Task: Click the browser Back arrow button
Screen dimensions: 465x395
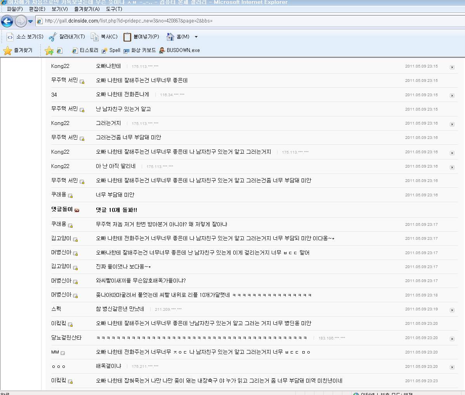Action: pos(7,21)
